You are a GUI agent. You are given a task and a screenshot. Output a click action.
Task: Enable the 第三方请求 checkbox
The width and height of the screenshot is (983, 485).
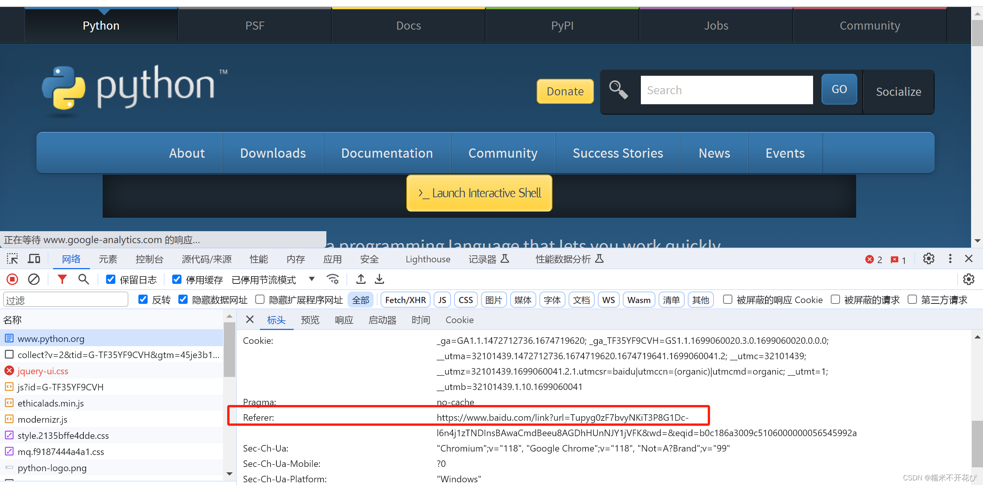912,300
